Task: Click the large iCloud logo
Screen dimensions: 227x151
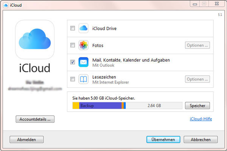Action: [35, 39]
